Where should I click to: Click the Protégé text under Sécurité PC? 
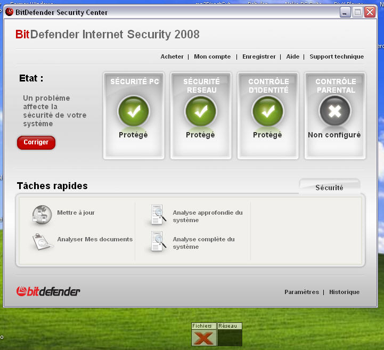pos(133,135)
